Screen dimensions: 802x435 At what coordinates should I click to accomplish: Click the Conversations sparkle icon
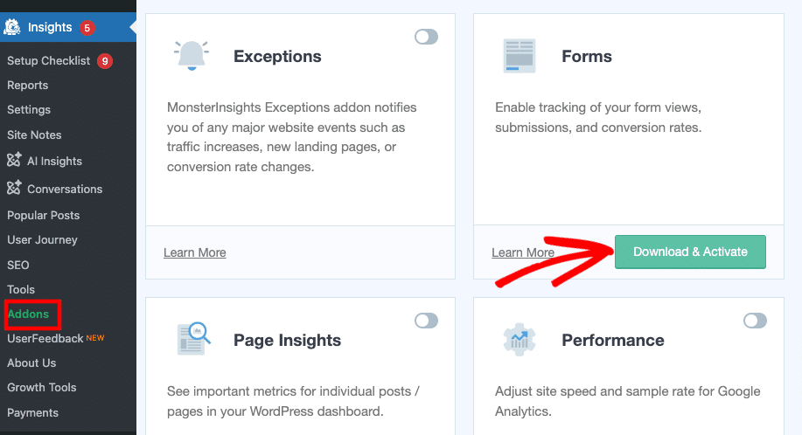click(x=14, y=189)
